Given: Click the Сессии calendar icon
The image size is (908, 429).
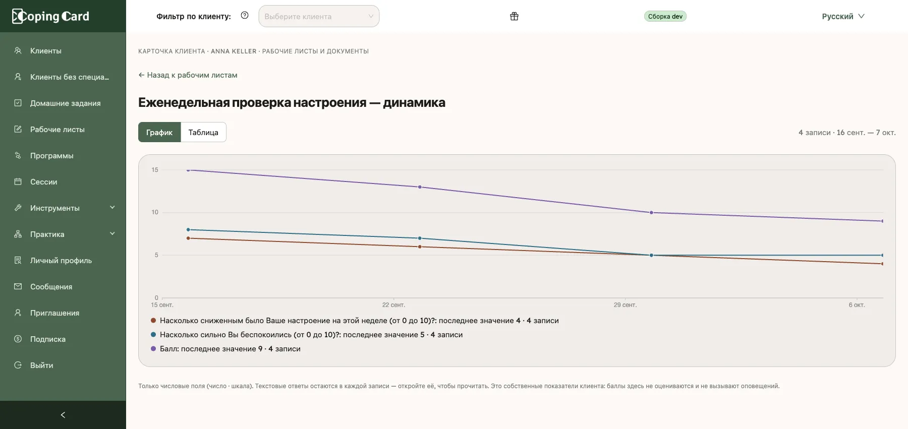Looking at the screenshot, I should [x=18, y=181].
